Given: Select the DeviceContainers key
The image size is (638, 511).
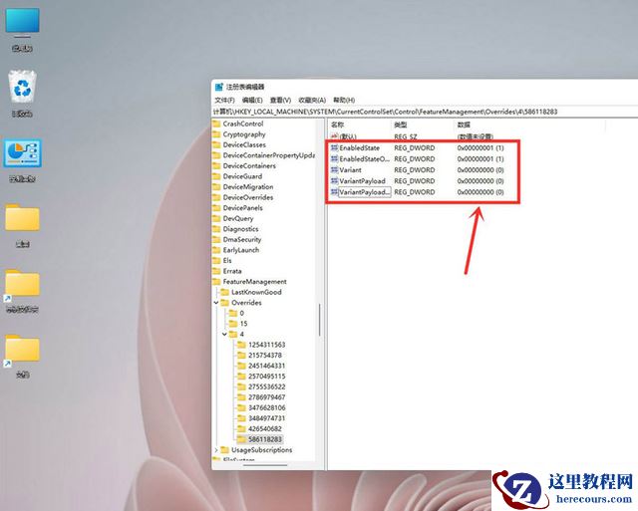Looking at the screenshot, I should click(x=249, y=166).
